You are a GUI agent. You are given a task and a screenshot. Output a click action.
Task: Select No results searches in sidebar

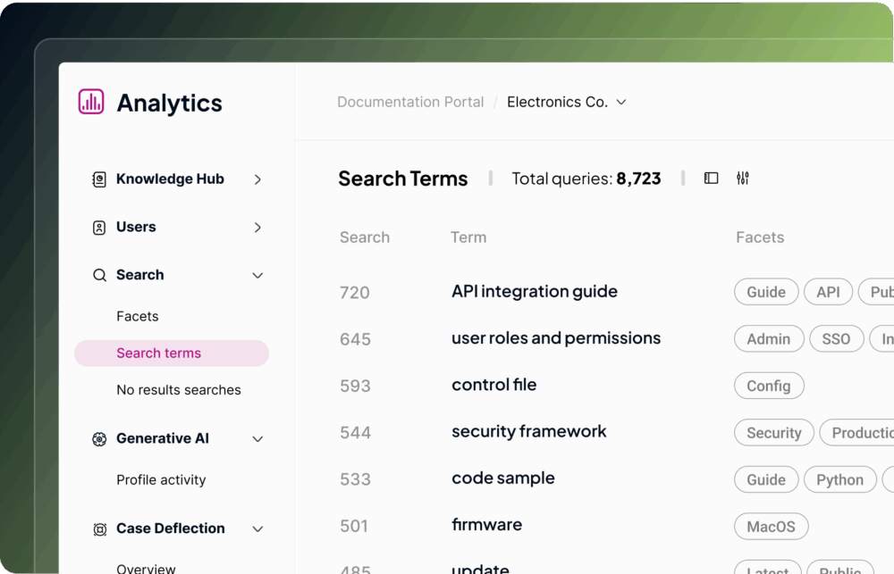pos(178,390)
